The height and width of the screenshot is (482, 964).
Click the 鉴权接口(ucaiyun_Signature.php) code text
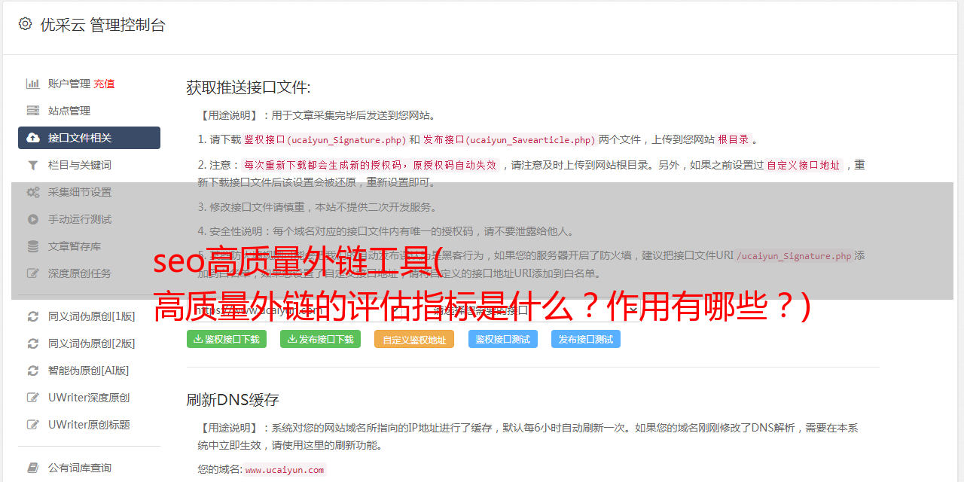click(x=325, y=139)
